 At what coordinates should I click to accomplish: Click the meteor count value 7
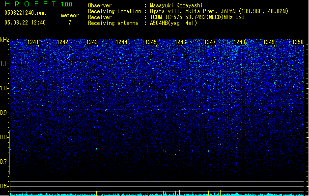(x=70, y=23)
